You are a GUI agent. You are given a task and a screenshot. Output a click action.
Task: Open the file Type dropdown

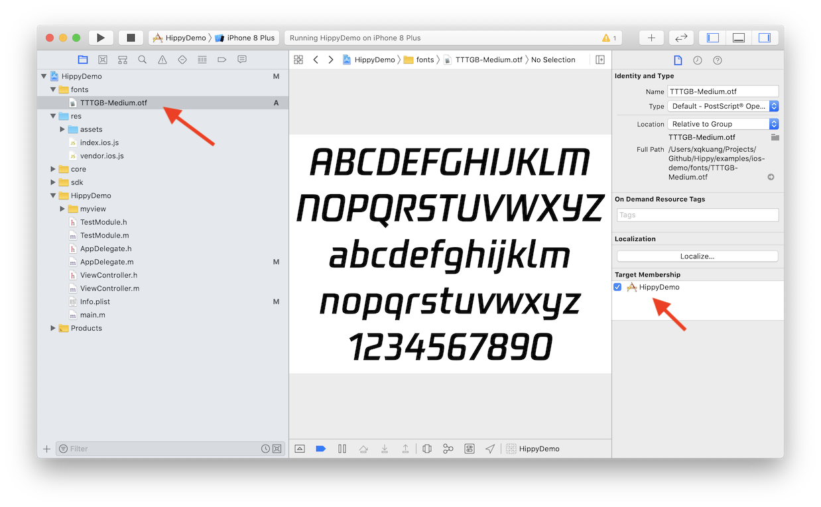(x=724, y=106)
